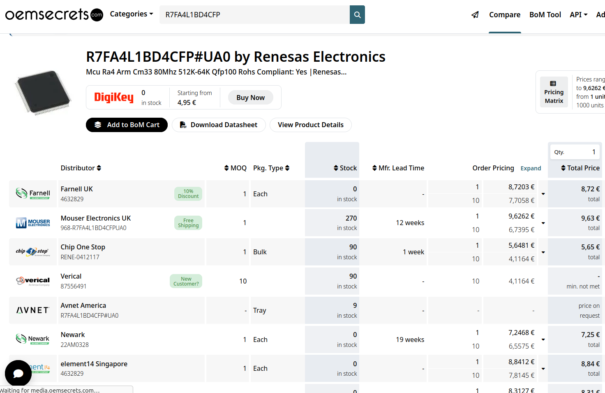Screen dimensions: 605x393
Task: Click Farnell 8,72 € total price
Action: pos(590,189)
